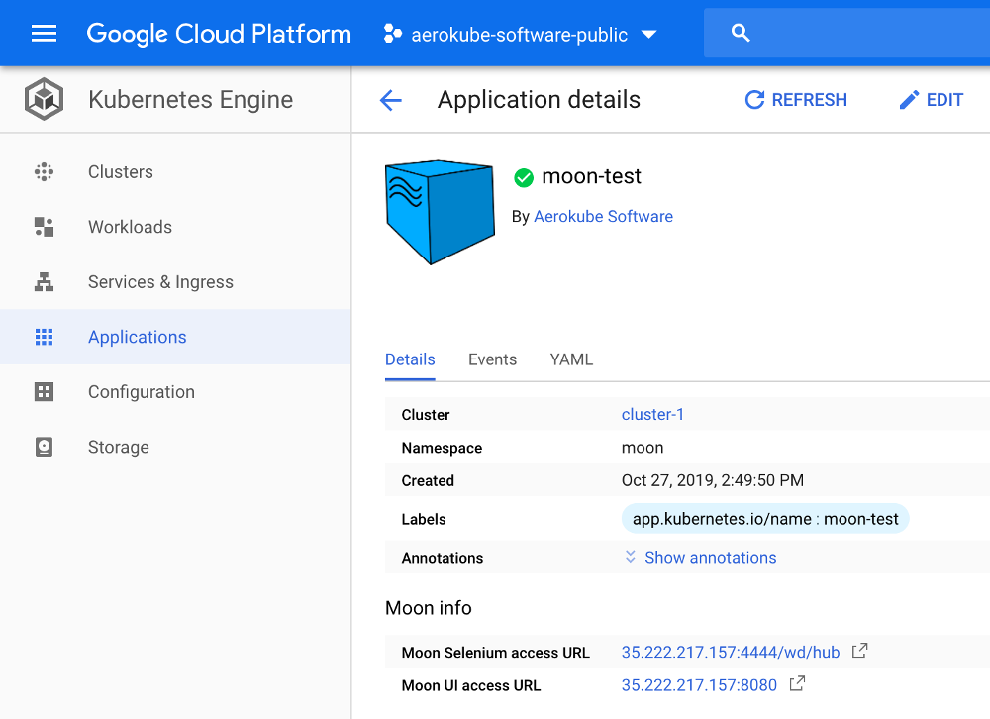Click the Application details page title
990x719 pixels.
click(539, 100)
